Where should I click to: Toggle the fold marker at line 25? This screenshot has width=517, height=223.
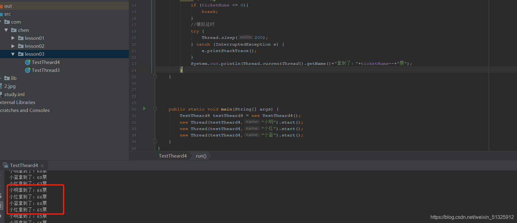click(155, 76)
